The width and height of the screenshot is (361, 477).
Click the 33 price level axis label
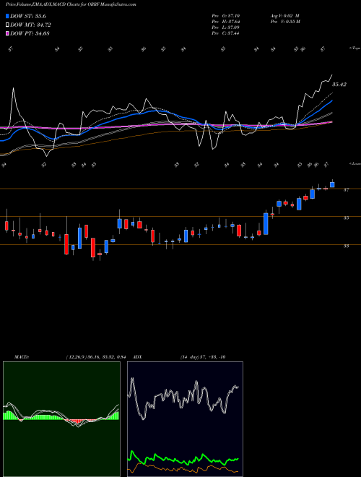346,246
